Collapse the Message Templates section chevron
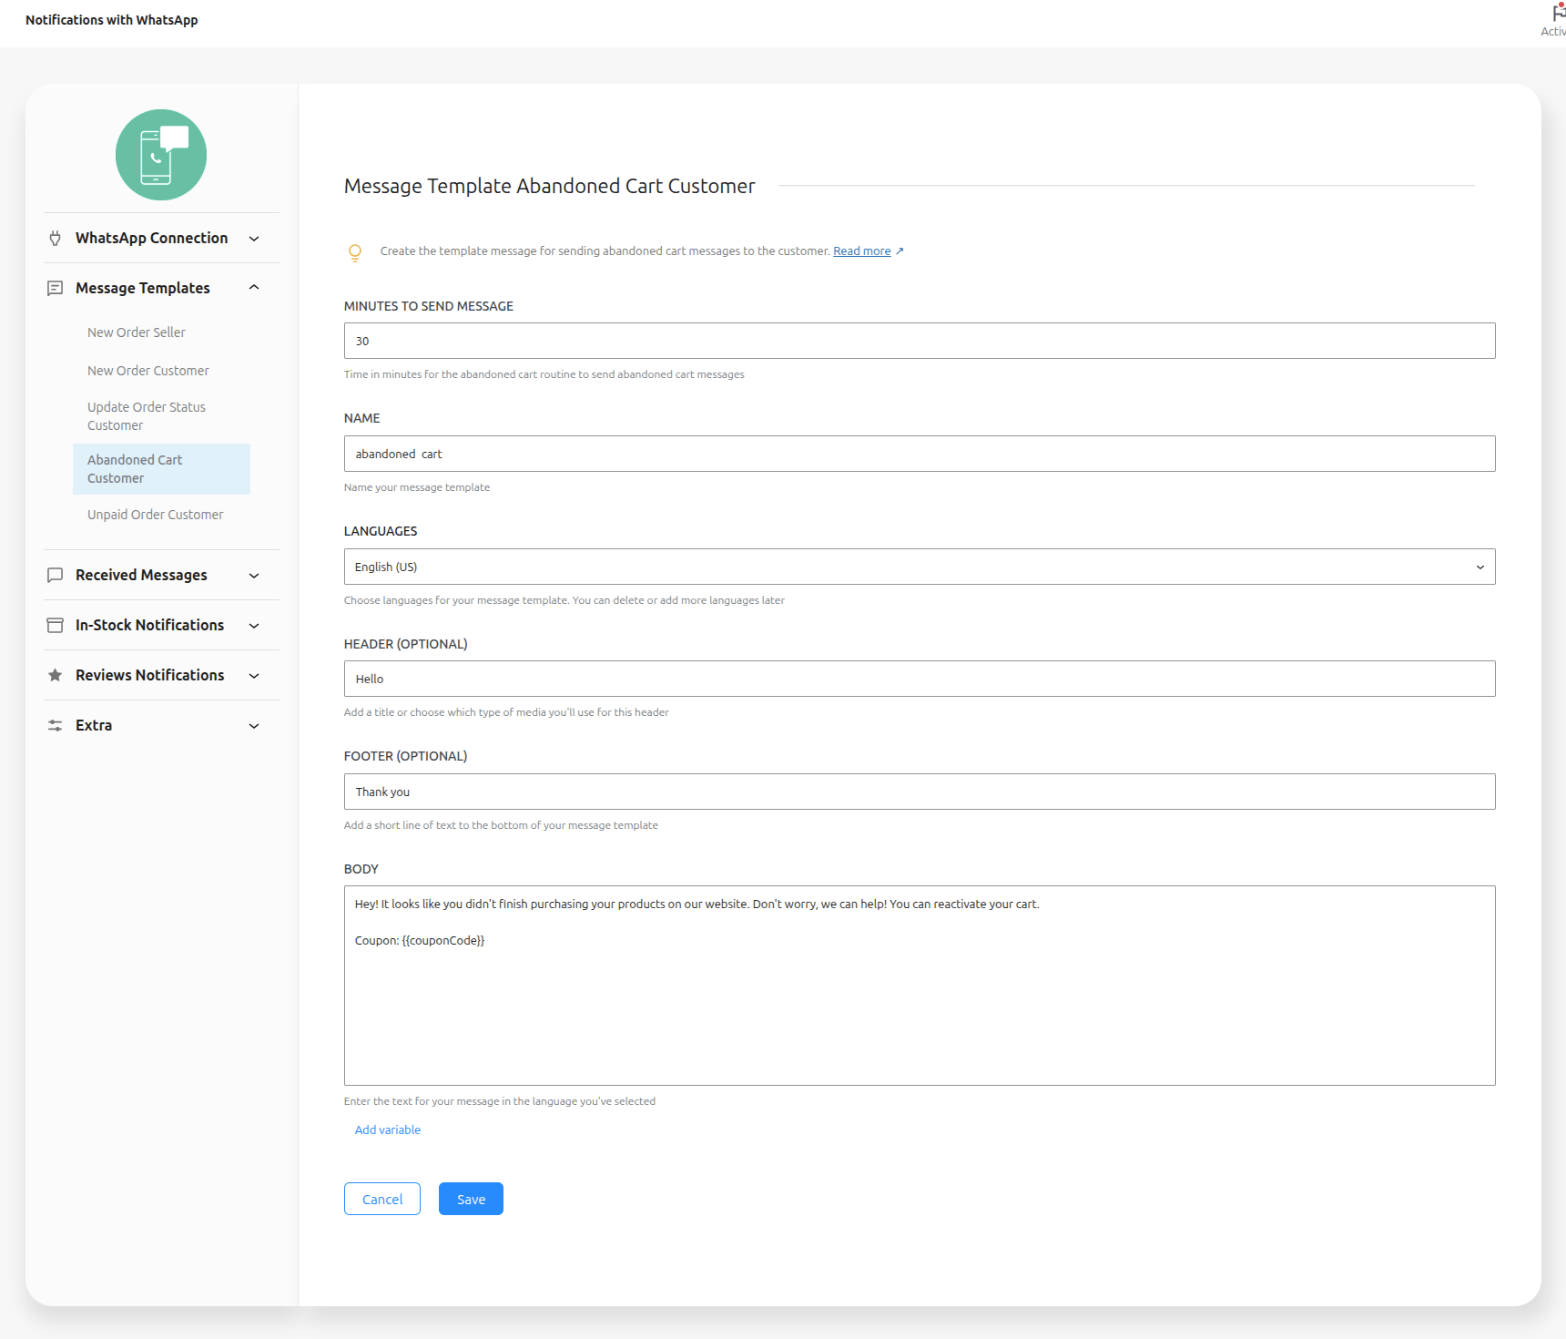 (x=254, y=288)
